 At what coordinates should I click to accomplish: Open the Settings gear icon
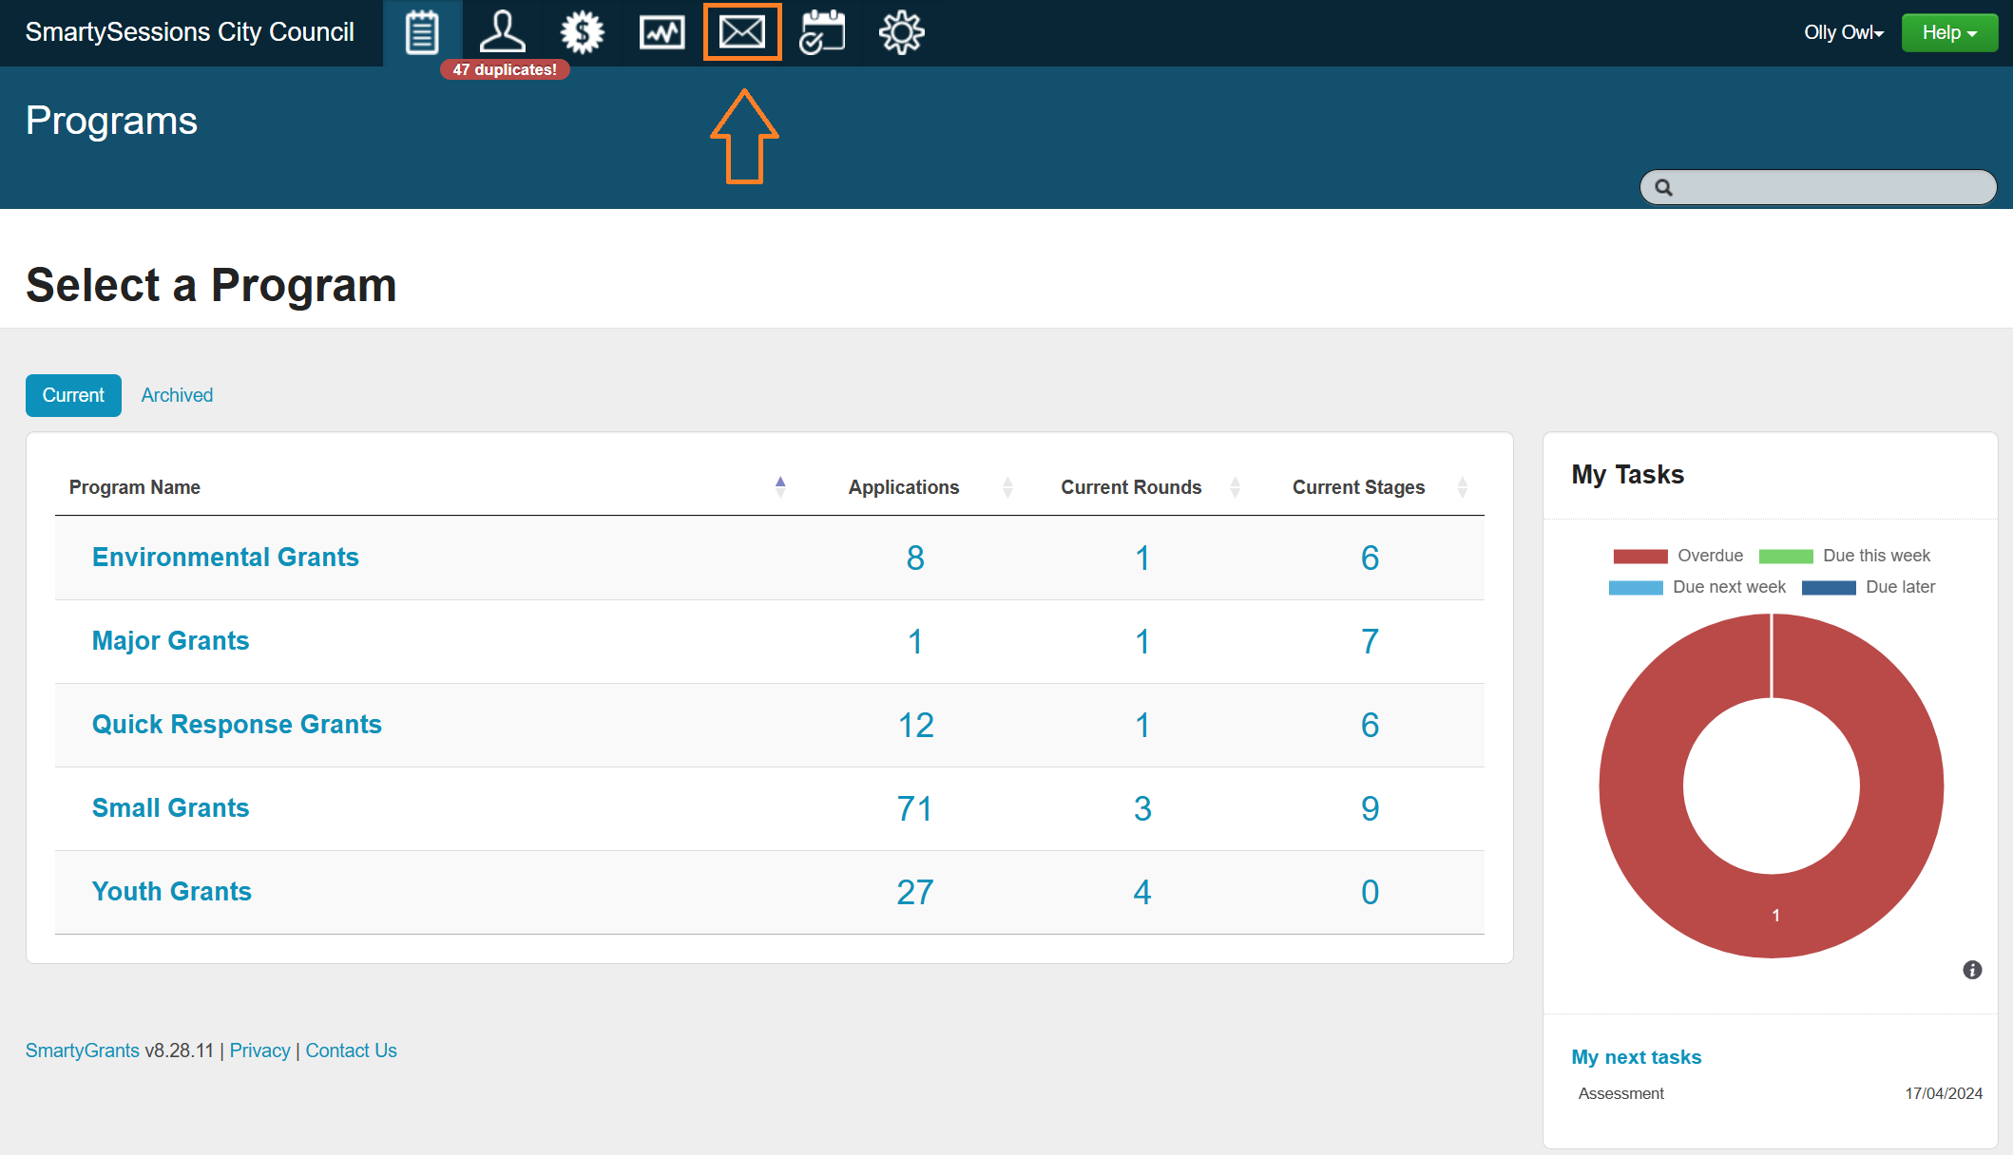point(901,33)
